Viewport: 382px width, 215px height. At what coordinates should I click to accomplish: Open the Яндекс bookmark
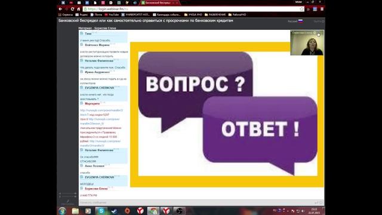coord(82,14)
